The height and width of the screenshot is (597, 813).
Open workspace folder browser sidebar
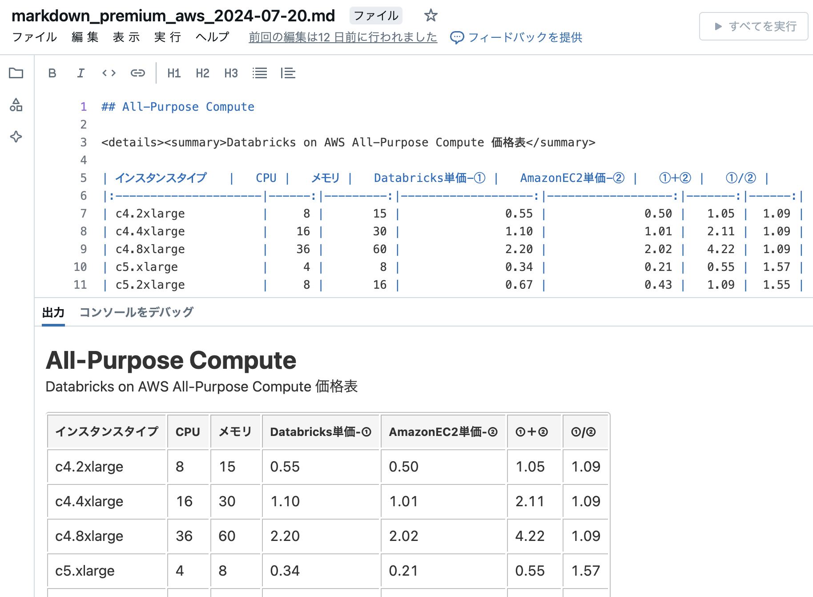tap(16, 73)
